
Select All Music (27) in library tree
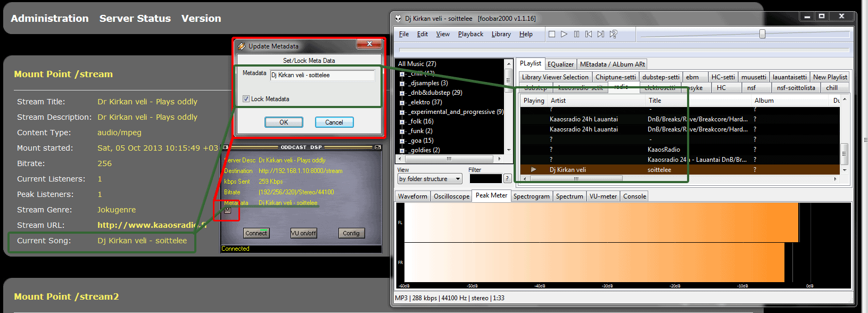coord(417,64)
